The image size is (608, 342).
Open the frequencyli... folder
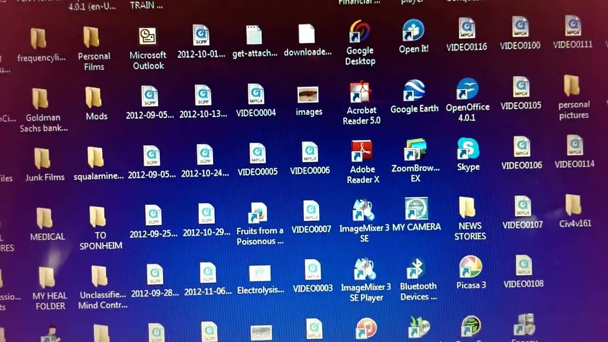click(x=38, y=38)
